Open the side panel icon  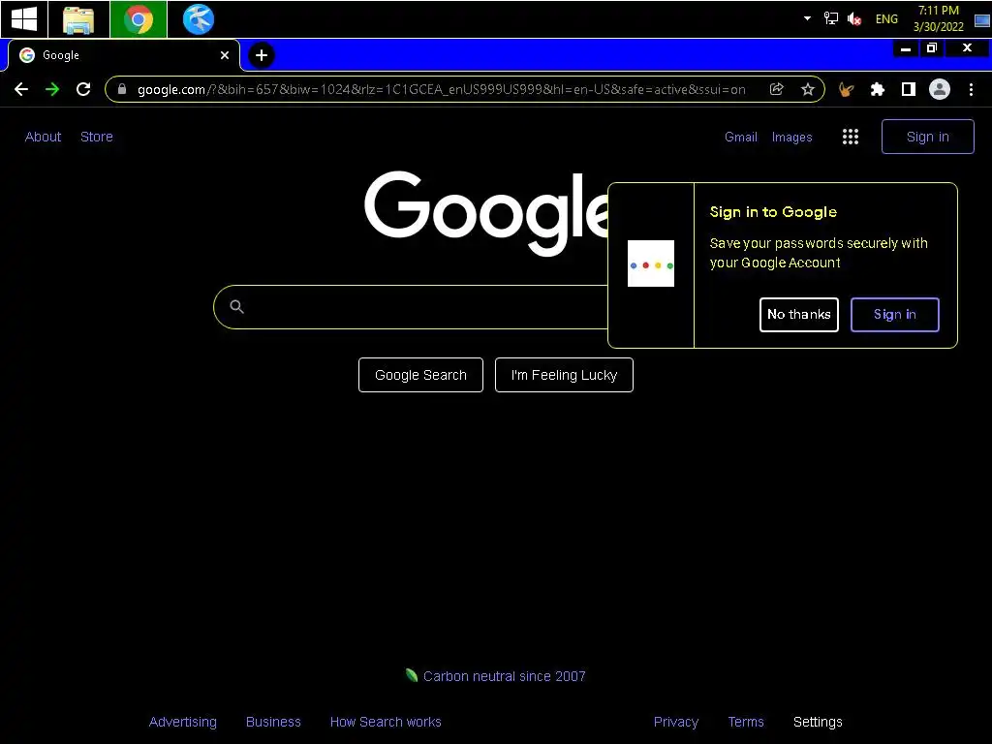(908, 89)
